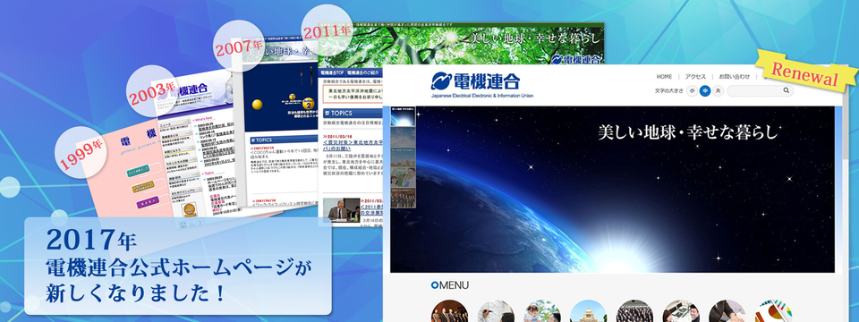859x322 pixels.
Task: Click the site search input field
Action: coord(754,91)
